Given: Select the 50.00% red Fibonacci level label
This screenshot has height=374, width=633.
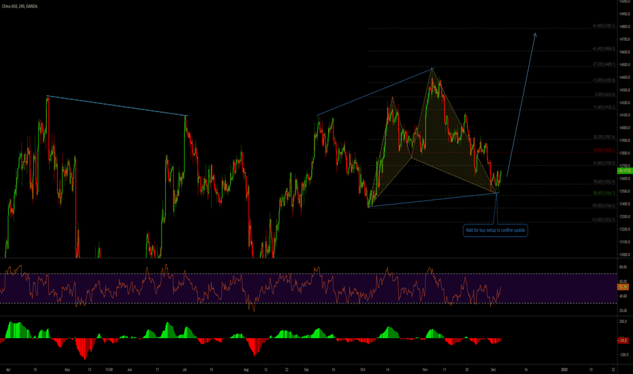Looking at the screenshot, I should coord(604,150).
